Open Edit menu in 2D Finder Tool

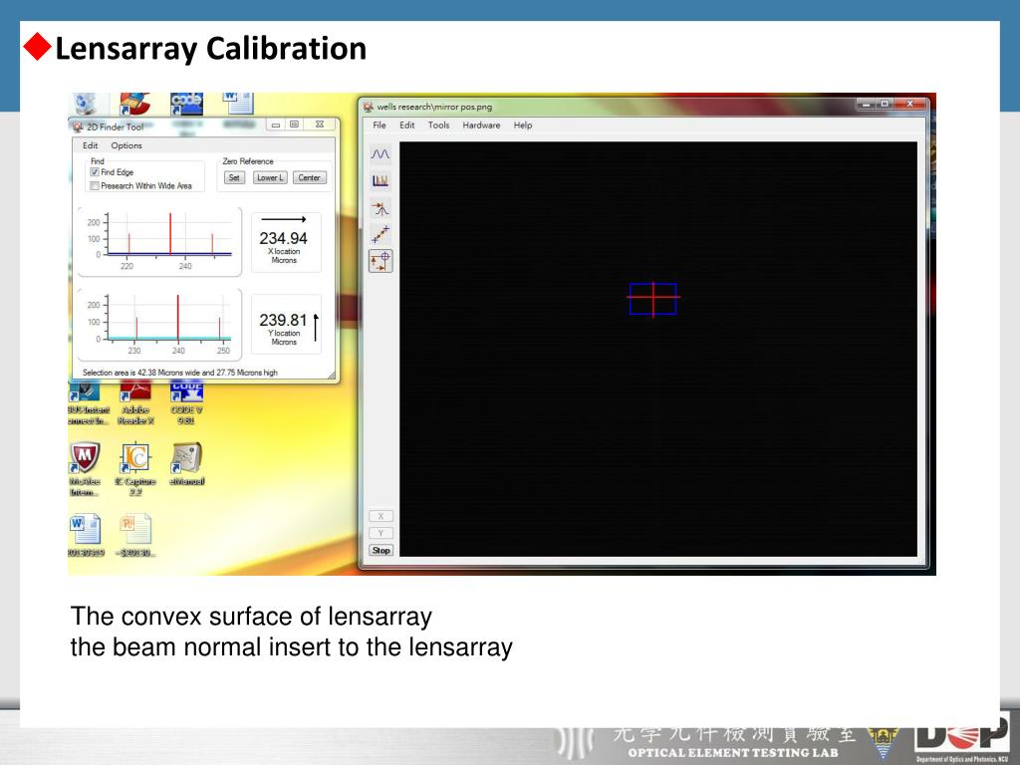tap(91, 145)
